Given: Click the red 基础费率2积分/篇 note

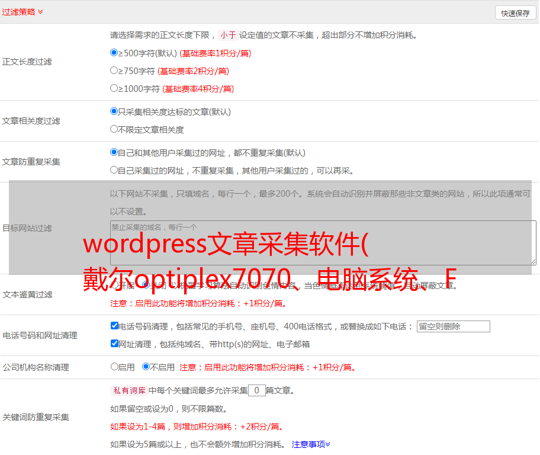Looking at the screenshot, I should tap(193, 71).
